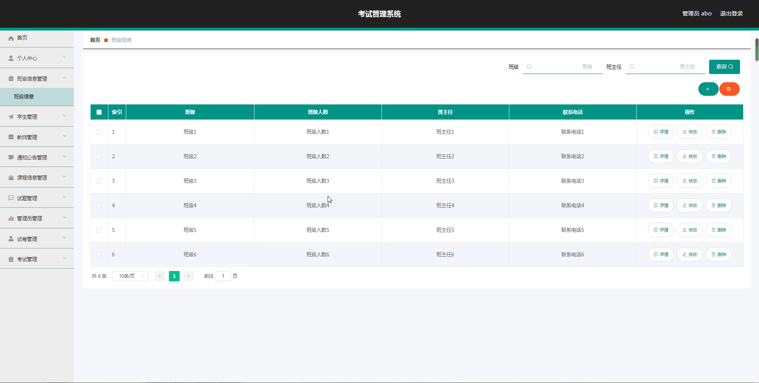Open the 试卷管理 sidebar menu
Image resolution: width=759 pixels, height=383 pixels.
click(x=37, y=239)
